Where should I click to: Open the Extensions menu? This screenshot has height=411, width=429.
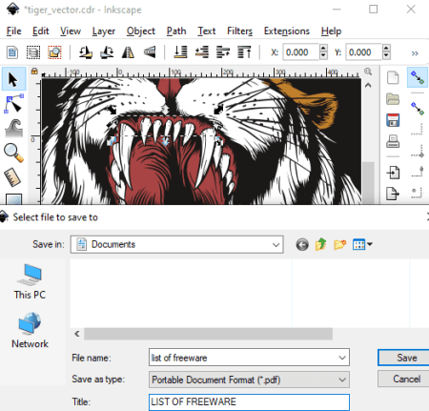(287, 31)
